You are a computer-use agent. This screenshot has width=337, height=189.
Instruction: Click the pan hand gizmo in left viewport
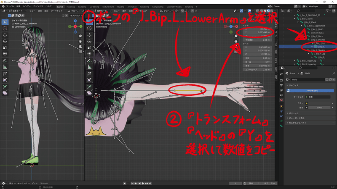[x=80, y=41]
